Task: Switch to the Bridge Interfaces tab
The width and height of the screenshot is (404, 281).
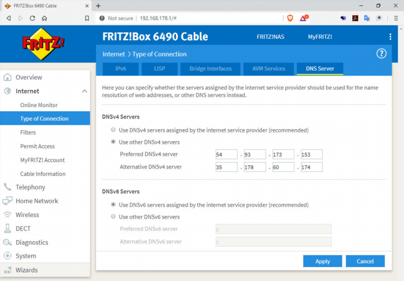Action: tap(211, 69)
